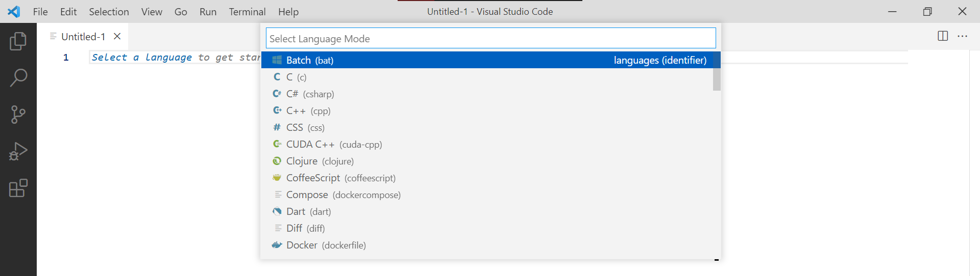Choose Clojure (clojure) language mode
Viewport: 980px width, 276px height.
[x=487, y=161]
